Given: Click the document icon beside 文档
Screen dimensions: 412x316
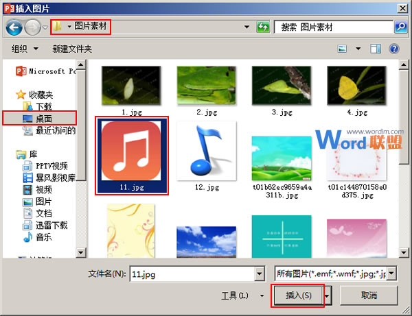Looking at the screenshot, I should pyautogui.click(x=27, y=213).
